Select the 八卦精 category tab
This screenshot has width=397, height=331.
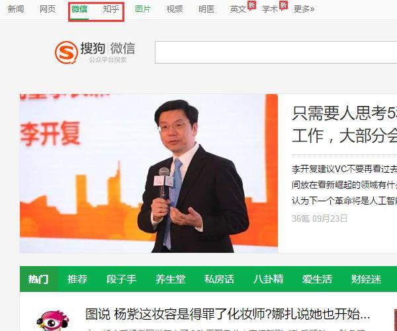coord(268,279)
